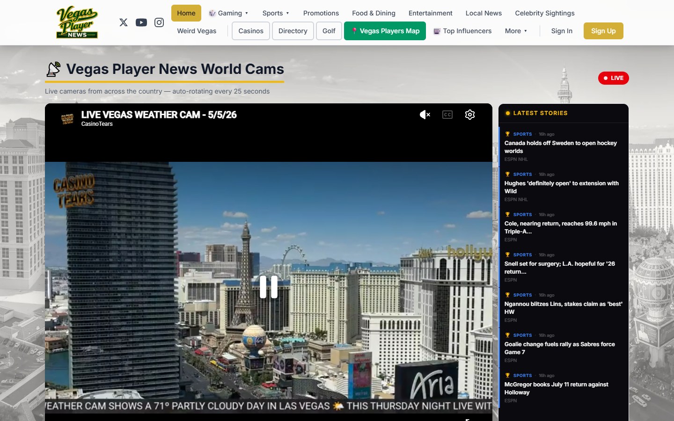Click the Casinos button
Screen dimensions: 674x421
point(251,31)
